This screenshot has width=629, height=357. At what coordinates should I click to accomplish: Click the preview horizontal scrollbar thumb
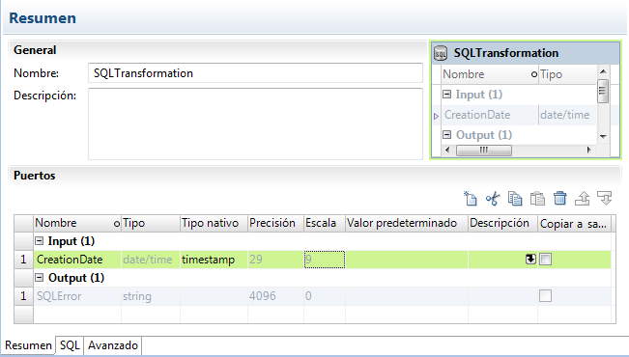coord(484,151)
